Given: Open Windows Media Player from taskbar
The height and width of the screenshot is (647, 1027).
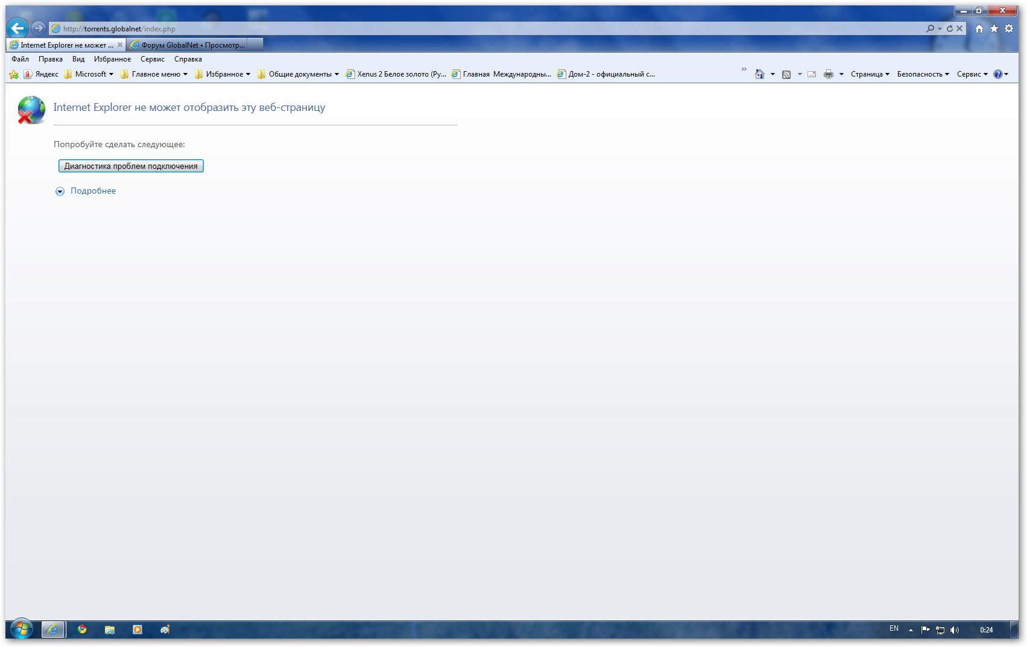Looking at the screenshot, I should click(137, 630).
